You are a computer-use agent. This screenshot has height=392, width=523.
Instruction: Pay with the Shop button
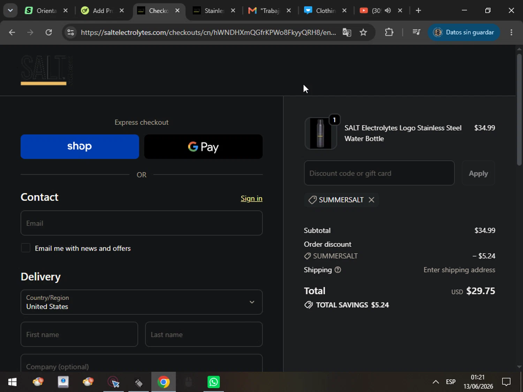80,147
